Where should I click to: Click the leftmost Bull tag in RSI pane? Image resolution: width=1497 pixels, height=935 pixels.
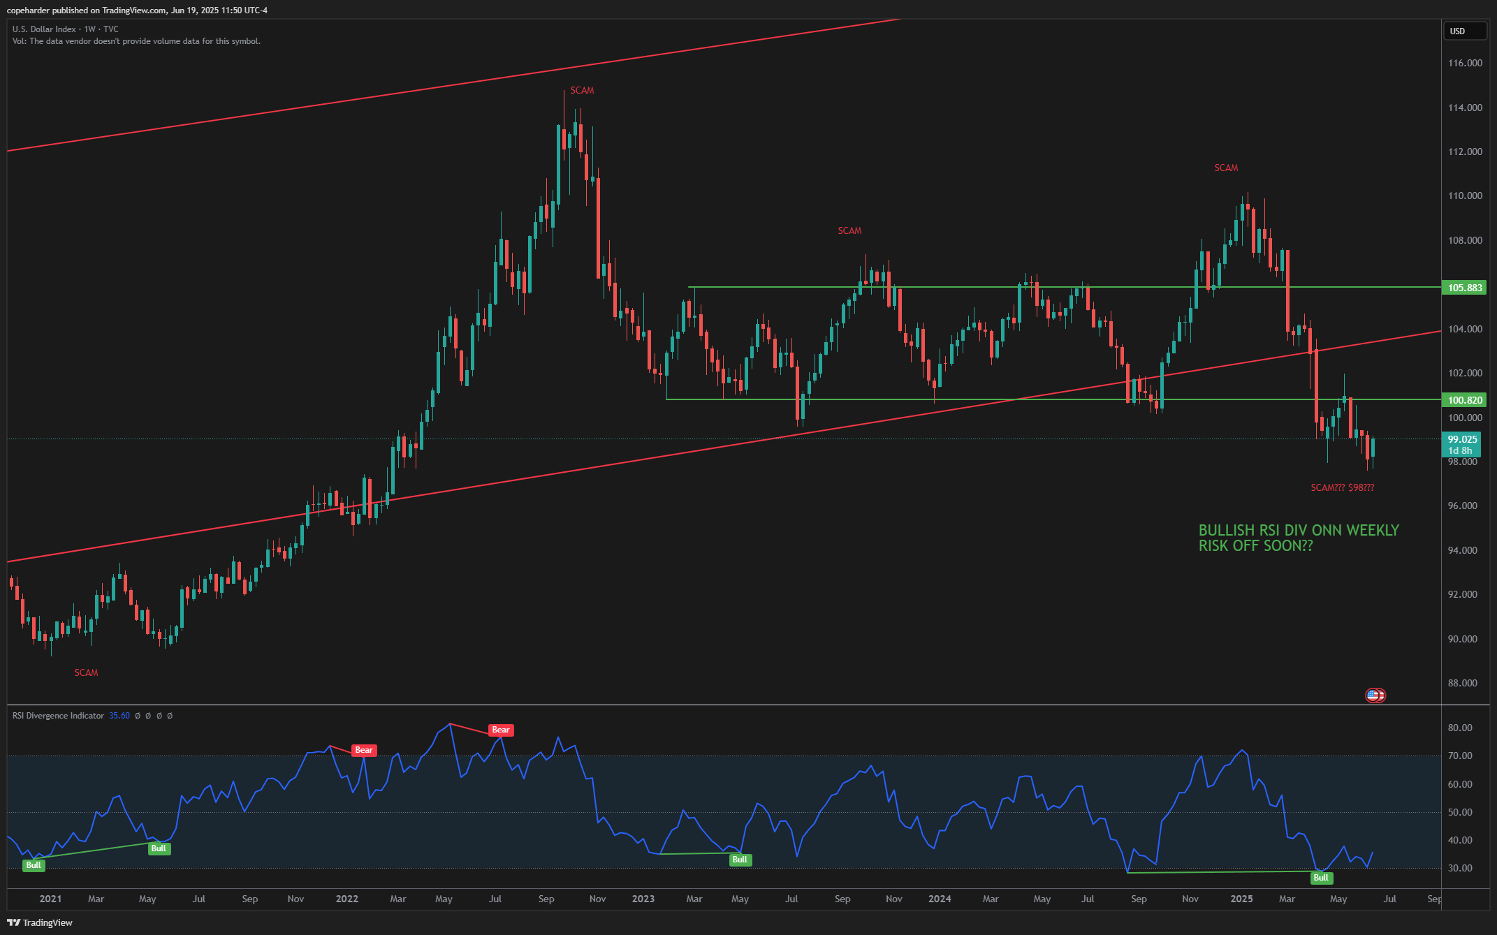[x=34, y=865]
